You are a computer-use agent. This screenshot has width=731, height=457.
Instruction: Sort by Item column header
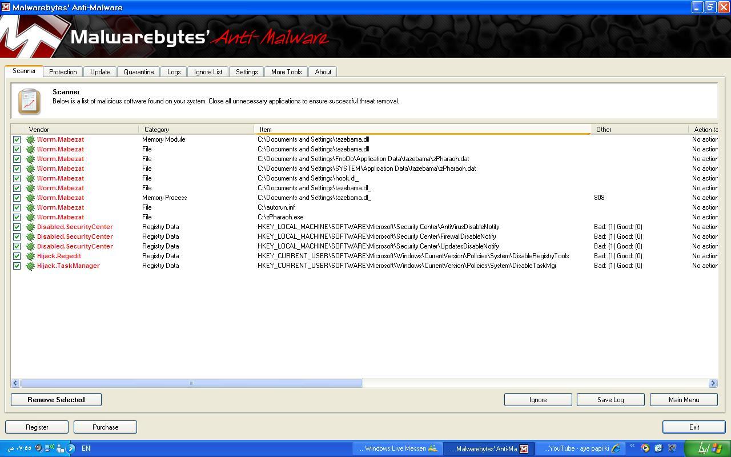click(422, 130)
